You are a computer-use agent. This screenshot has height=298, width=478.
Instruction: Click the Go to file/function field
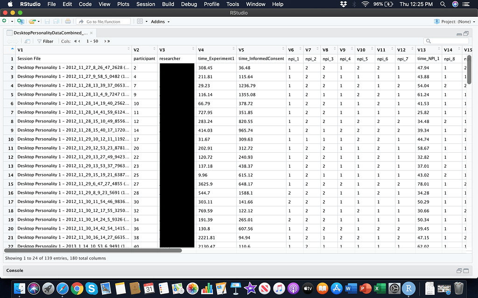103,21
